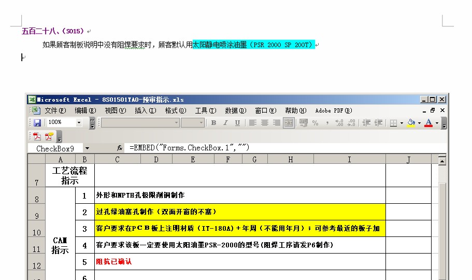Click cell 过孔绿油塞孔制作

click(240, 212)
